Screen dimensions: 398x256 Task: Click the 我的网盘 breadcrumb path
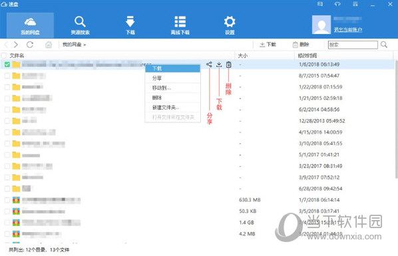pyautogui.click(x=72, y=45)
